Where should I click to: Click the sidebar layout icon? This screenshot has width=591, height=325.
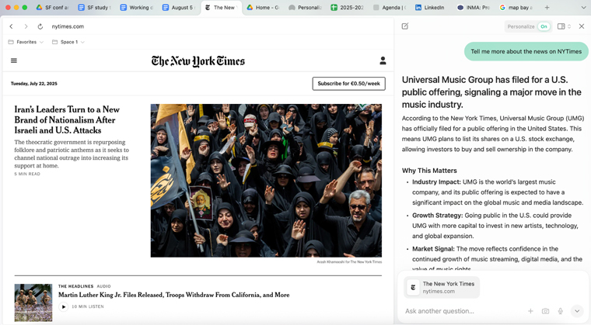[561, 26]
